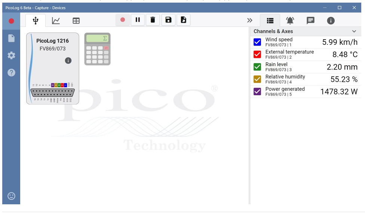
Task: Open the Notes comment tab
Action: [310, 21]
